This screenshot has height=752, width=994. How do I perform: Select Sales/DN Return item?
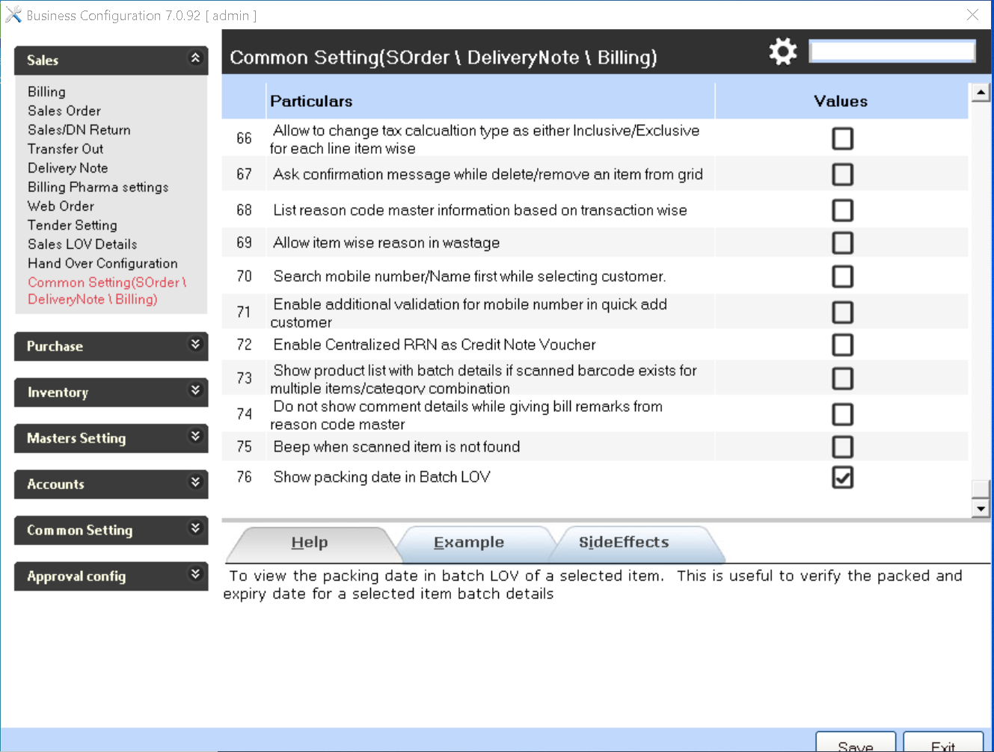click(79, 130)
